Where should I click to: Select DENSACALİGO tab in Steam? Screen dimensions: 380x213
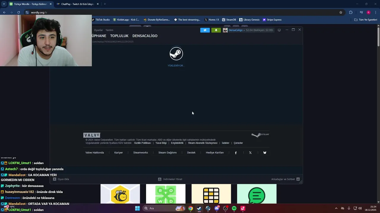click(x=145, y=36)
